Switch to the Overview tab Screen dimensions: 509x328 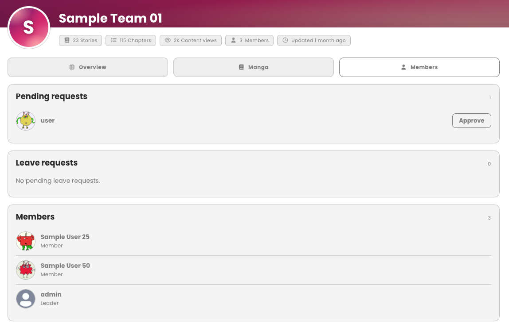pos(88,67)
